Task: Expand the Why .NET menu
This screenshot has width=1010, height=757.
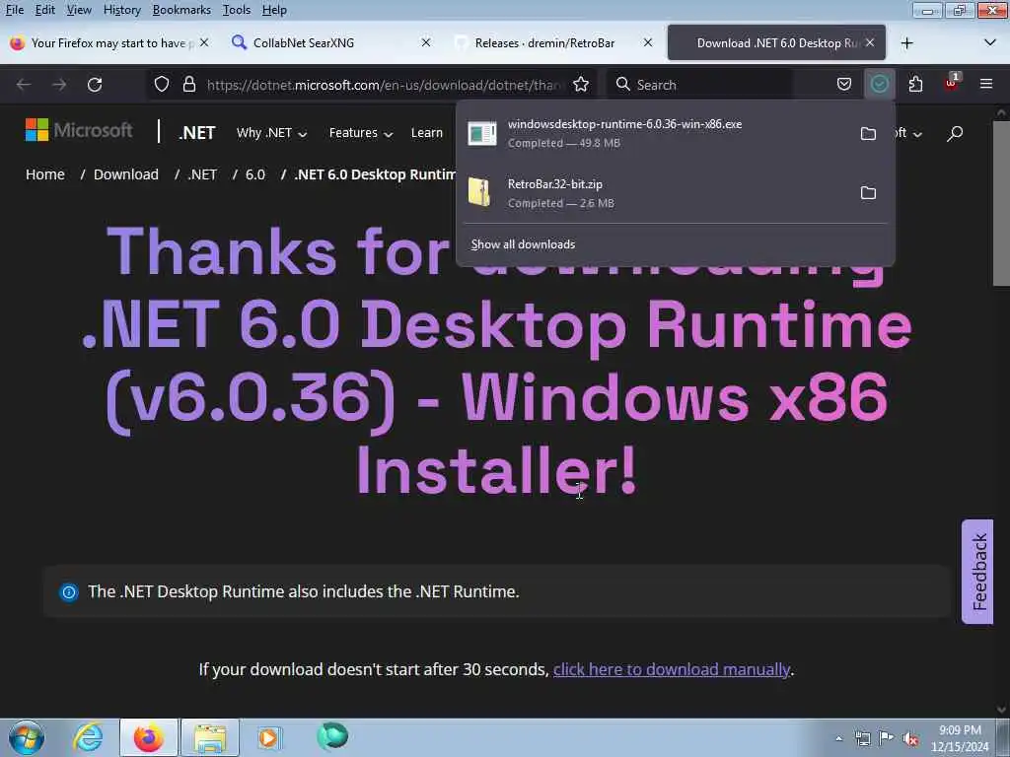Action: (271, 133)
